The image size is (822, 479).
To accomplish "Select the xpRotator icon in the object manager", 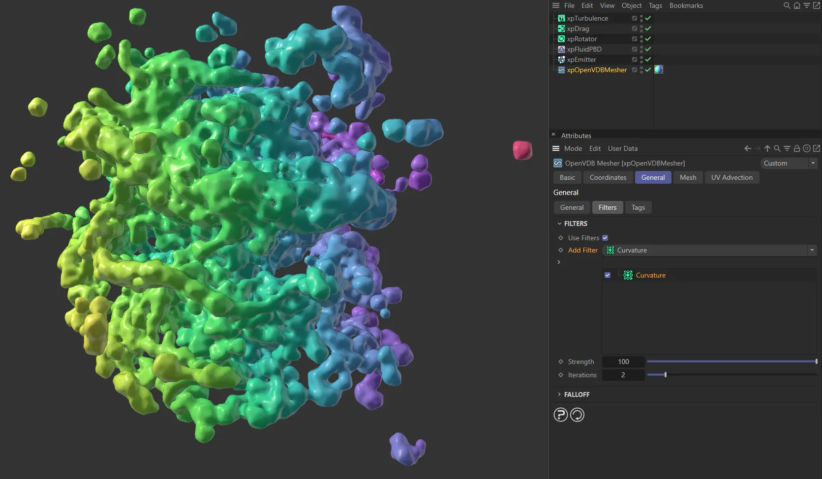I will pos(561,39).
